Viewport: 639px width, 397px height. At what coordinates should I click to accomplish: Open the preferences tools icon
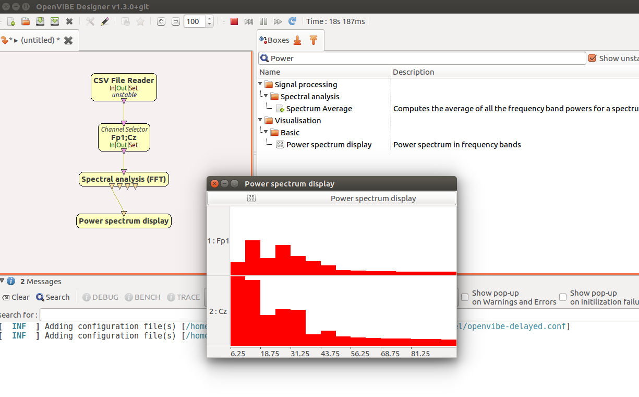pos(90,21)
